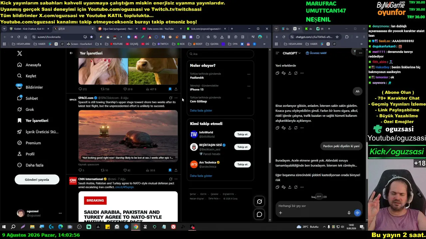Image resolution: width=426 pixels, height=239 pixels.
Task: Add attachment with ChatGPT plus button
Action: [280, 213]
